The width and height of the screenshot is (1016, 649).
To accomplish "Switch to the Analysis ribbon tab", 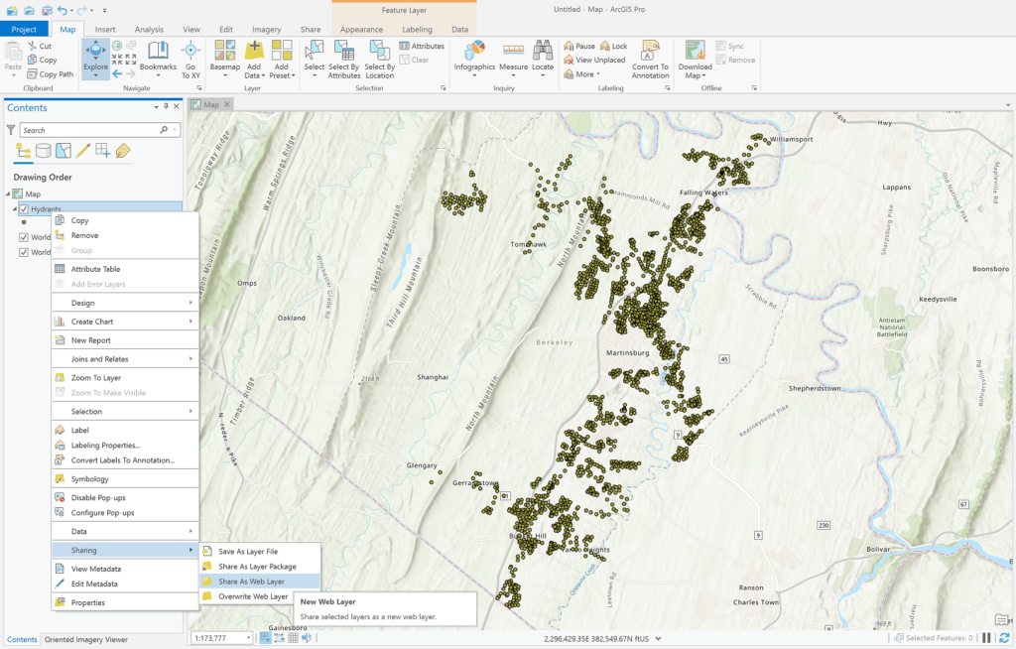I will tap(149, 30).
